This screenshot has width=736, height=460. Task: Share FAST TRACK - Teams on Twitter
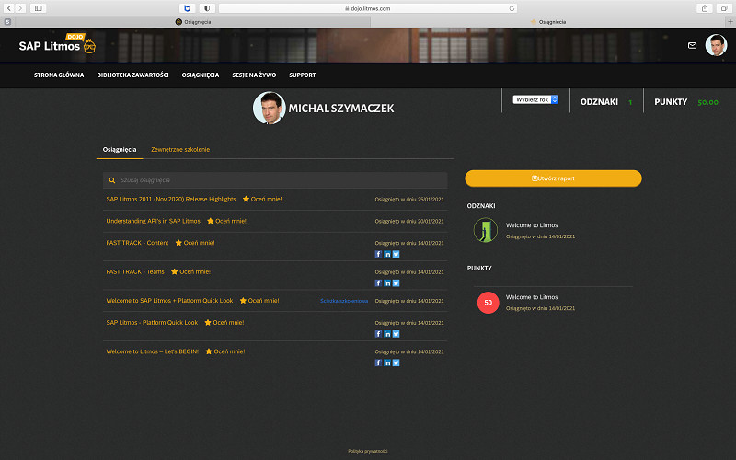click(397, 283)
